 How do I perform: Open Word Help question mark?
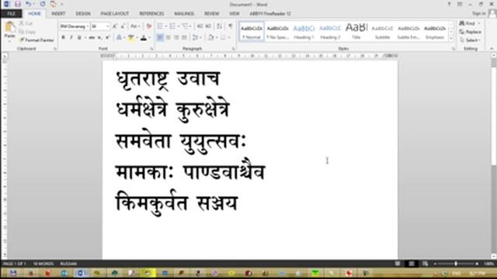click(449, 4)
